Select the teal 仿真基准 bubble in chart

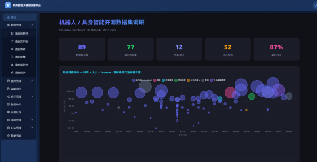(220, 99)
